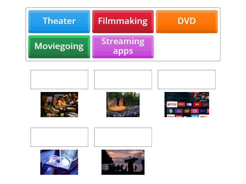Select the green Moviegoing tile
246x184 pixels.
[59, 47]
